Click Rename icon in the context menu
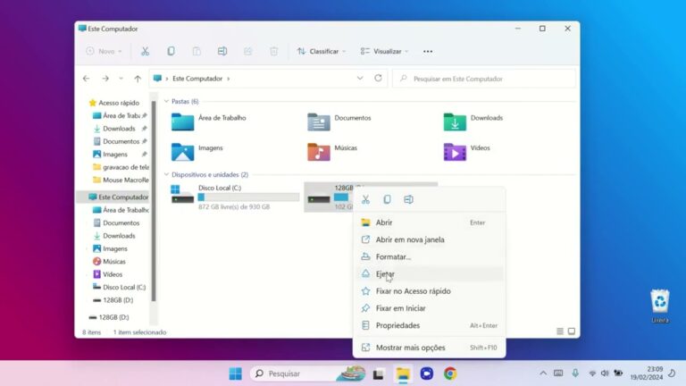This screenshot has width=686, height=386. 408,199
